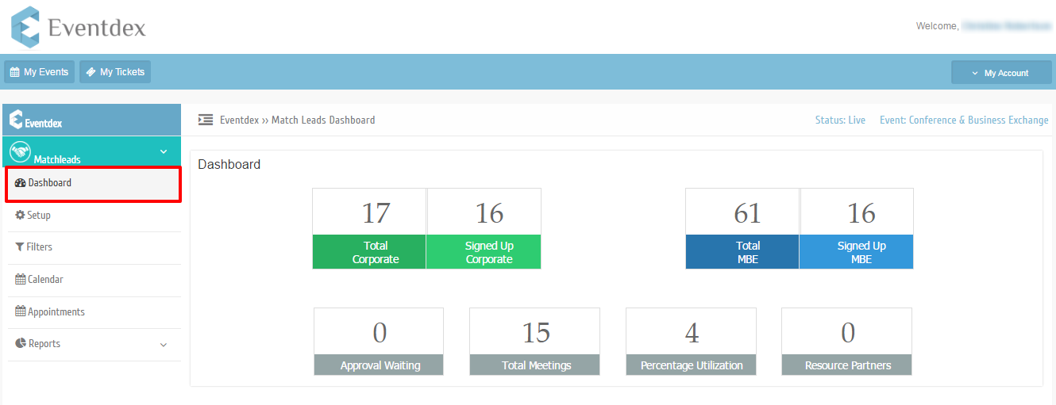Image resolution: width=1056 pixels, height=405 pixels.
Task: Select Dashboard in the sidebar
Action: coord(93,183)
